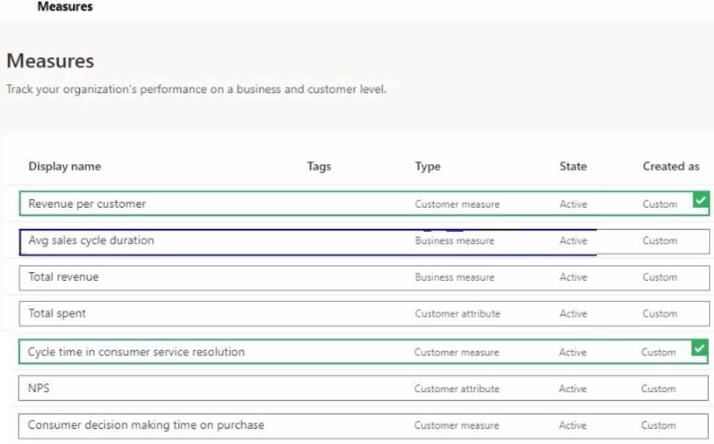Click Business measure type for Avg sales cycle
This screenshot has height=444, width=714.
point(454,241)
